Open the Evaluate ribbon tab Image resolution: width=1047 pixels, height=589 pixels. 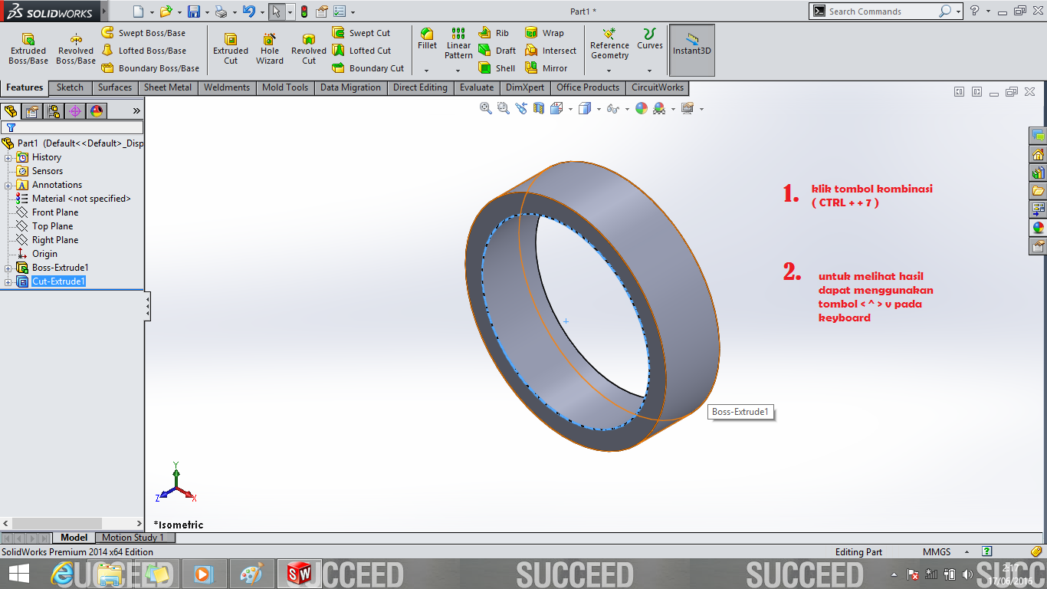point(476,87)
